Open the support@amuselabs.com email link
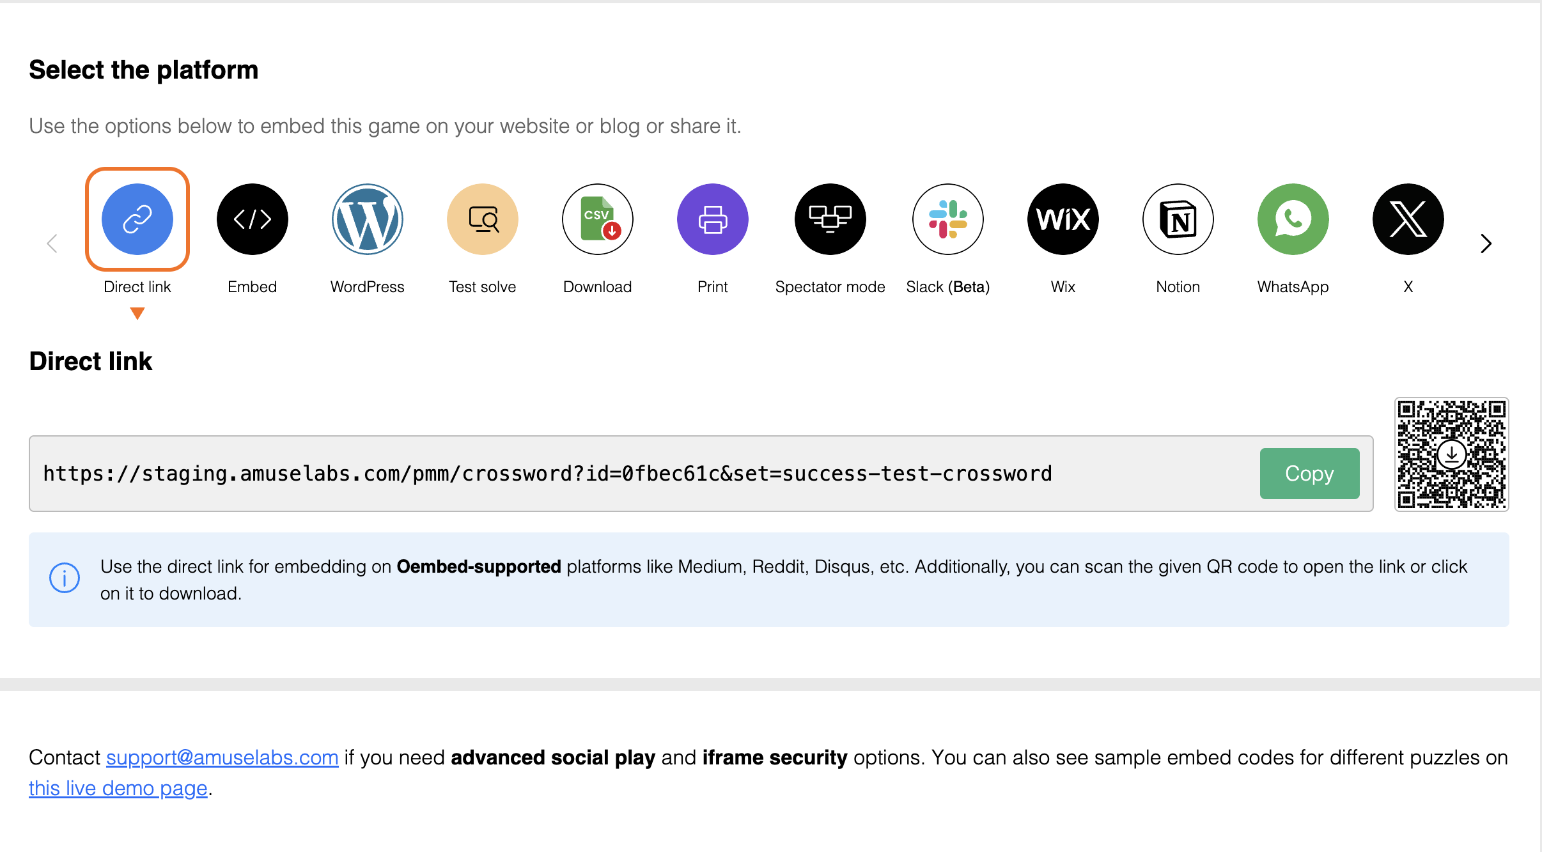Image resolution: width=1542 pixels, height=852 pixels. [x=222, y=757]
